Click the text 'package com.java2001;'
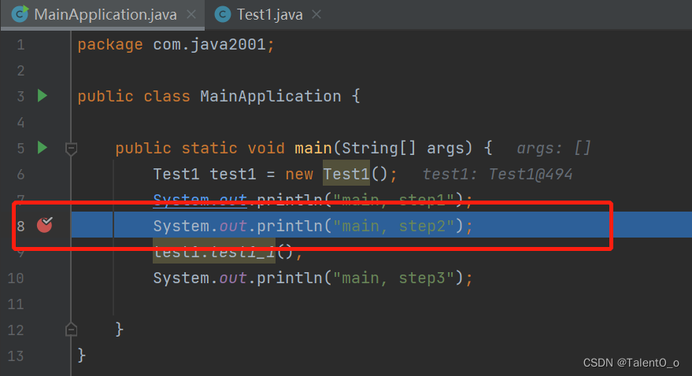Image resolution: width=692 pixels, height=376 pixels. click(x=176, y=45)
